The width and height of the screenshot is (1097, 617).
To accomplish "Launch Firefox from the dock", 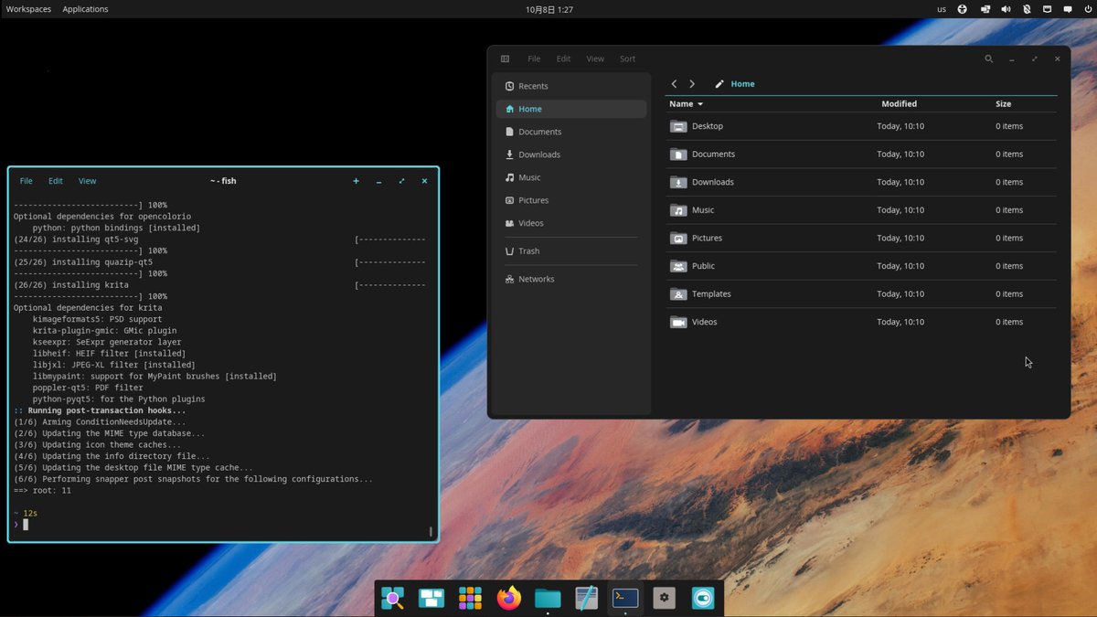I will 508,598.
